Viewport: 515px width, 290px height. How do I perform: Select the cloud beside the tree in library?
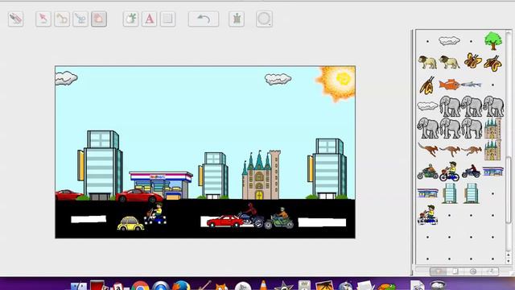(x=449, y=41)
